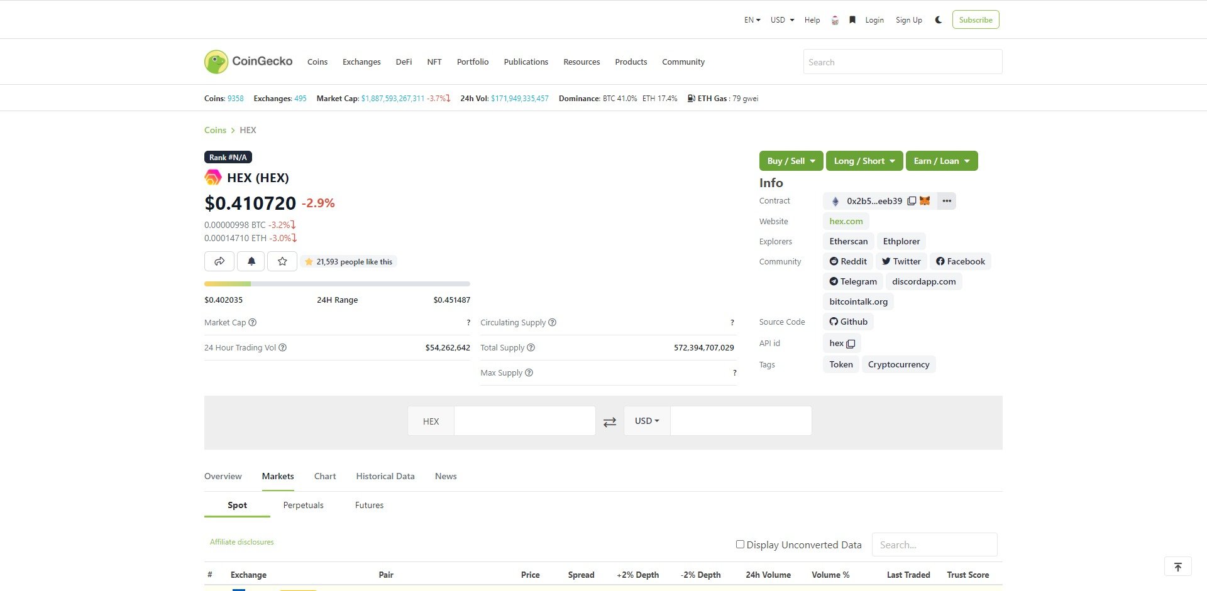Copy the API id with copy icon
The image size is (1207, 591).
coord(849,344)
